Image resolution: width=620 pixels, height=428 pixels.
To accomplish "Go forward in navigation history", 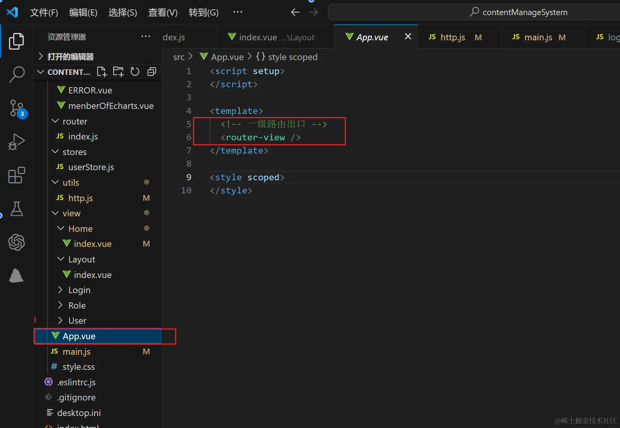I will coord(313,12).
